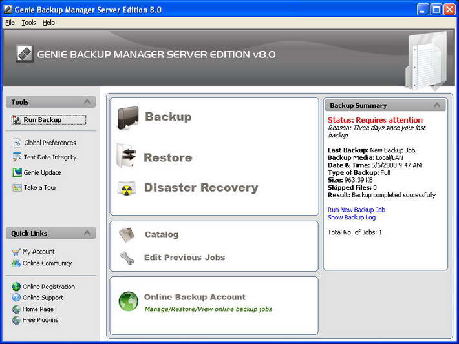Click the Global Preferences icon
This screenshot has height=344, width=459.
point(17,143)
